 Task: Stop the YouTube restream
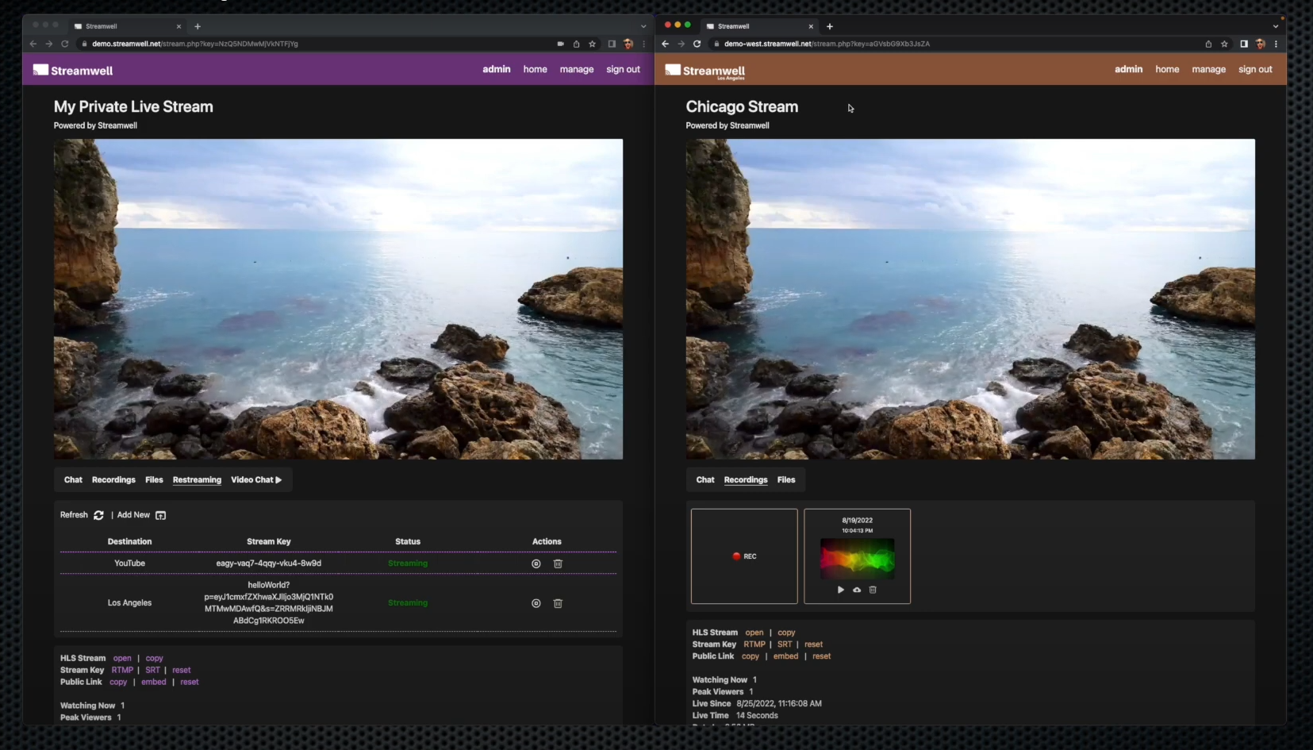point(536,563)
